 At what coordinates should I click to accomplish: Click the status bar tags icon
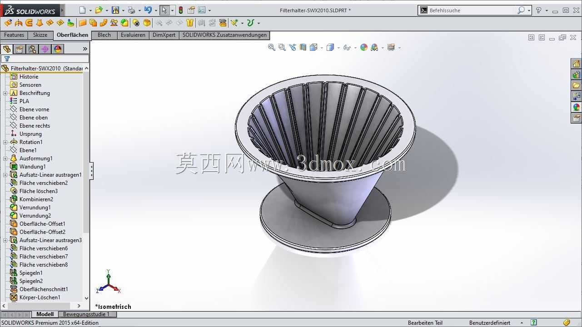pyautogui.click(x=567, y=322)
